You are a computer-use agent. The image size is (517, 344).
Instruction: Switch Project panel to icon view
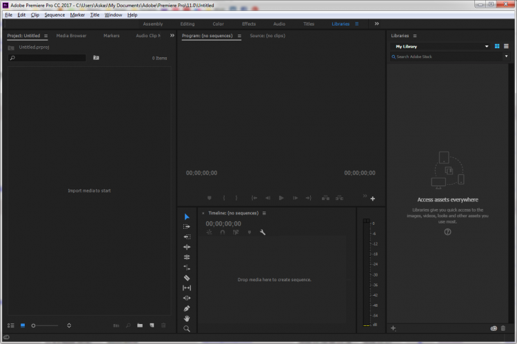click(22, 325)
